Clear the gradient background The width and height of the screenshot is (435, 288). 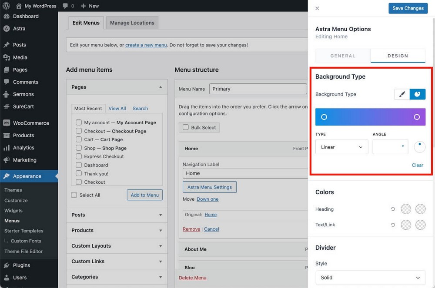coord(417,165)
